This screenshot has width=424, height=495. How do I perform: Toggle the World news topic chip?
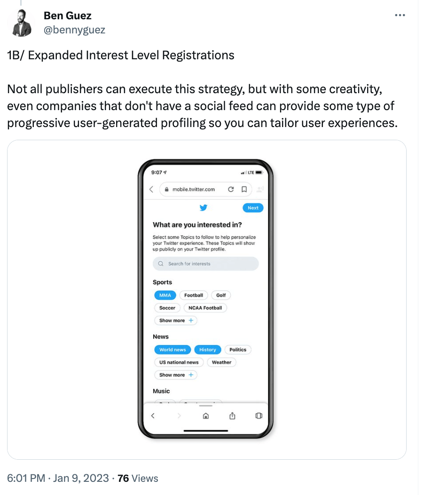click(x=173, y=350)
